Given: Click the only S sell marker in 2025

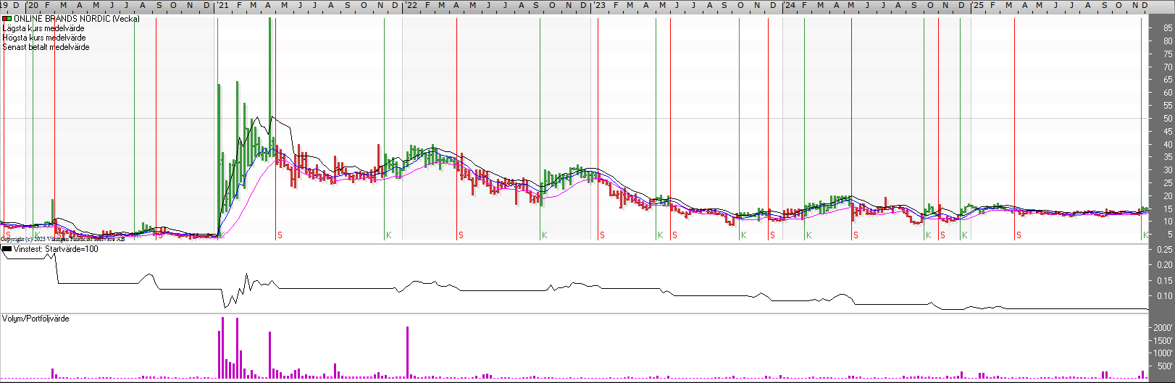Looking at the screenshot, I should [x=1019, y=235].
